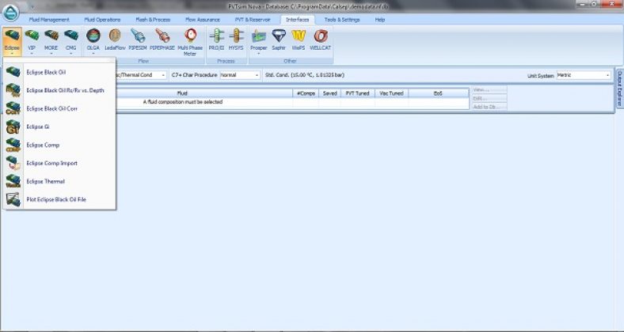Select the Interfaces ribbon tab
The image size is (624, 332).
[297, 20]
